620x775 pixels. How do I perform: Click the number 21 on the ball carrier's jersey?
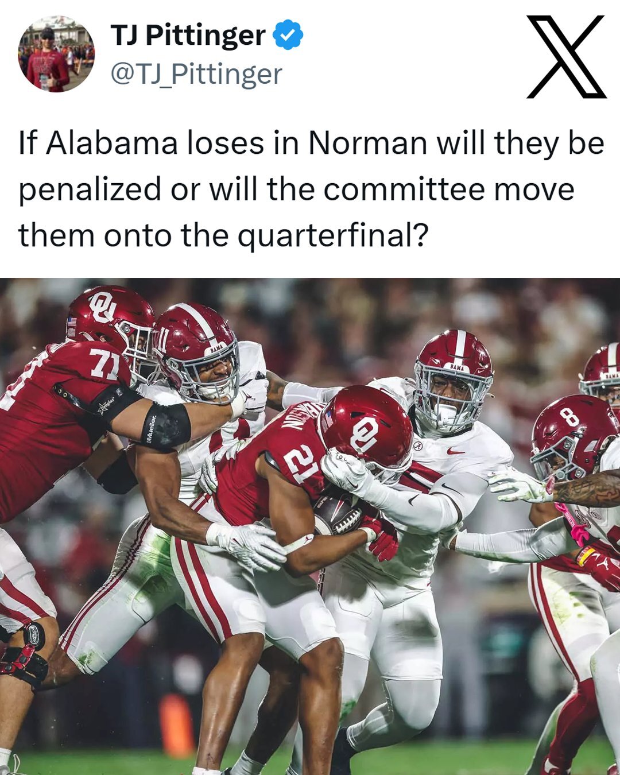coord(300,463)
